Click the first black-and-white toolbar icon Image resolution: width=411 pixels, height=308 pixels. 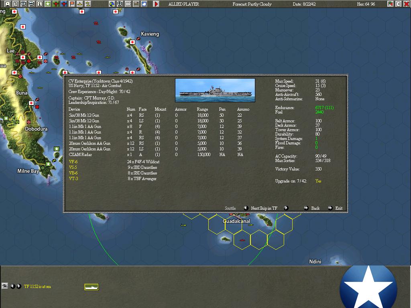pos(8,4)
